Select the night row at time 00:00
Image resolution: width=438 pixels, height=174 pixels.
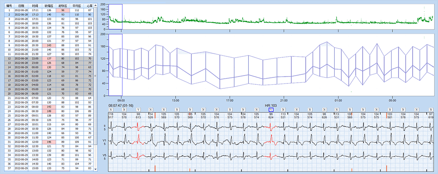(49, 67)
